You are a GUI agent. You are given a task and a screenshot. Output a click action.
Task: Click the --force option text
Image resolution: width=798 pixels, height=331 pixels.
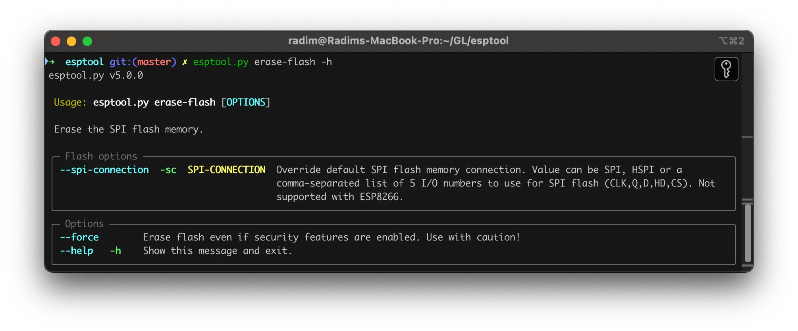pos(79,237)
